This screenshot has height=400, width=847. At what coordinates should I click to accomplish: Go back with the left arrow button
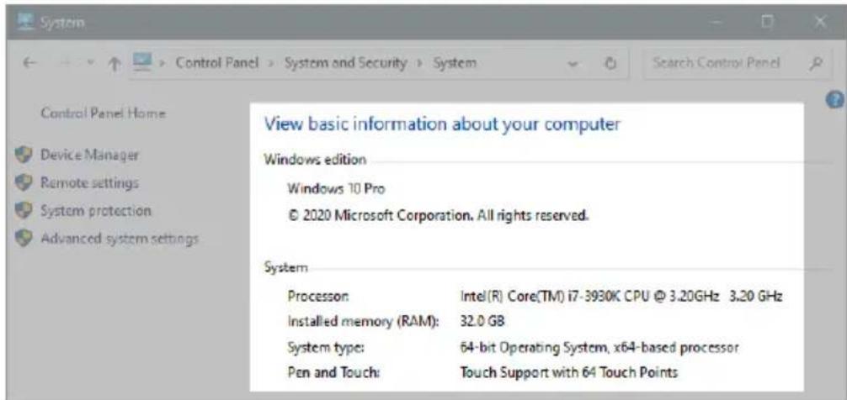coord(31,64)
